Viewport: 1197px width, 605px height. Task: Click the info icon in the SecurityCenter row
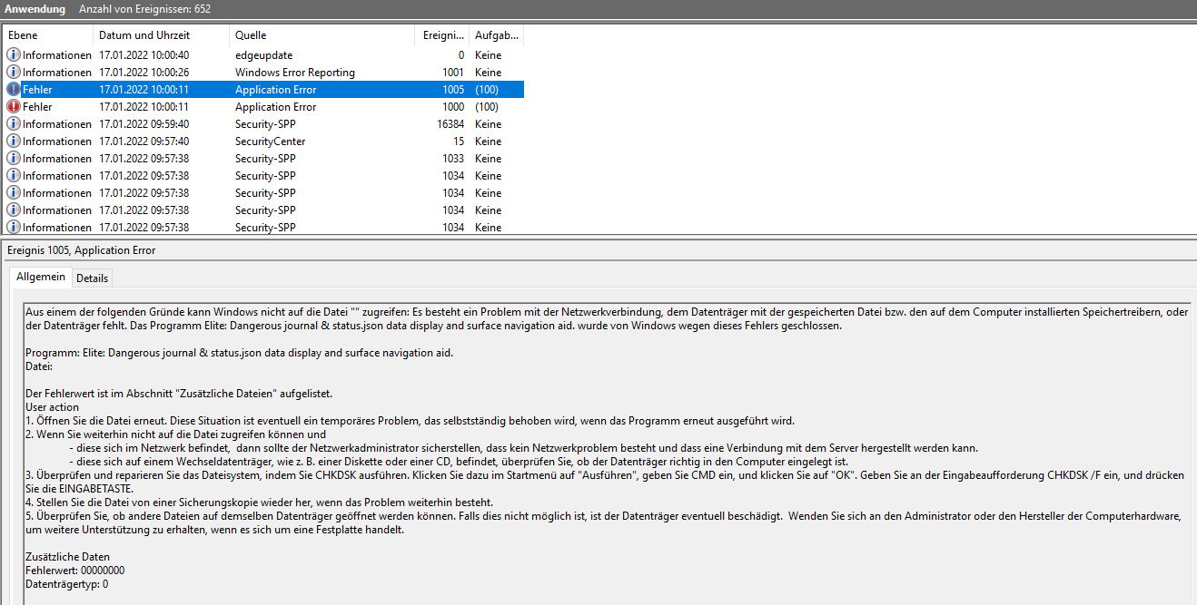(x=13, y=141)
